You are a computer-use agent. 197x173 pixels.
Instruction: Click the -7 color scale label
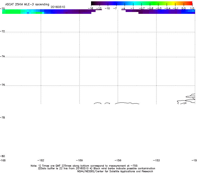tap(115, 9)
